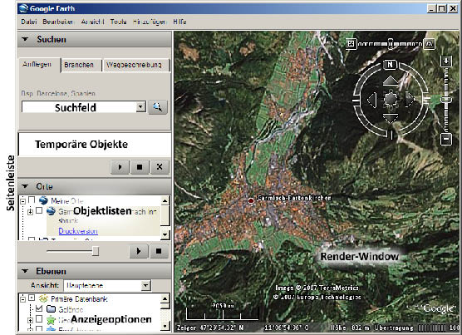The width and height of the screenshot is (462, 335).
Task: Play the search results tour
Action: coord(120,167)
